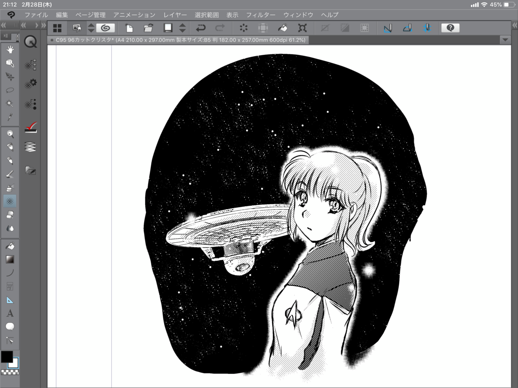Click the four-squares grid icon in command bar

(57, 28)
